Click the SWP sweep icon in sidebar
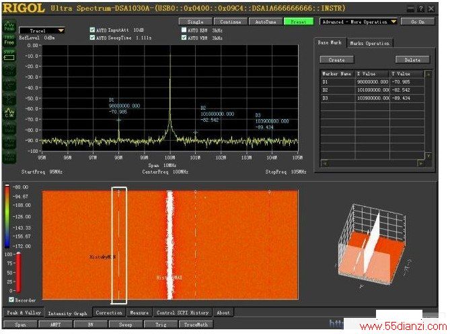The width and height of the screenshot is (450, 334). 9,55
